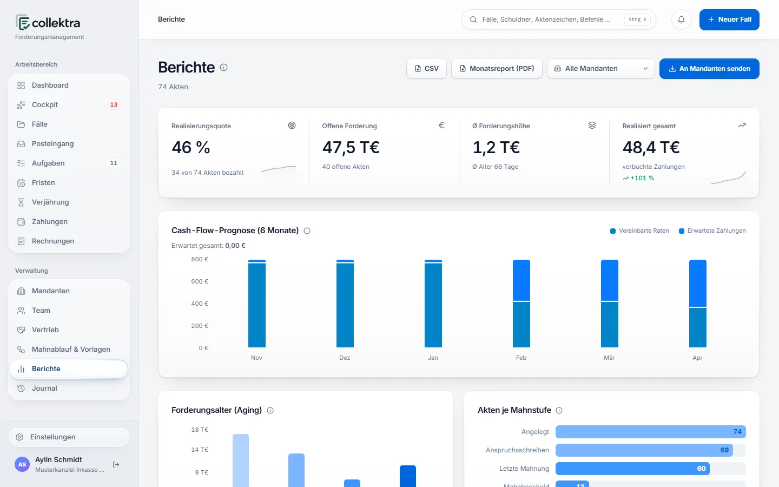This screenshot has width=779, height=487.
Task: Show info for Cash-Flow-Prognose chart
Action: coord(307,231)
